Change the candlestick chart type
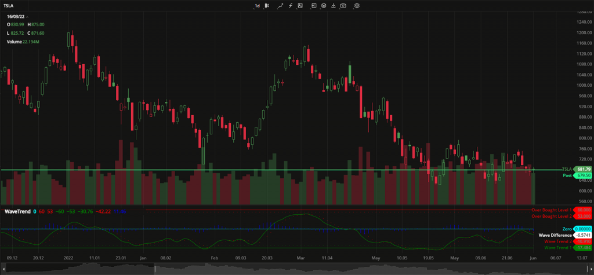 pos(267,6)
